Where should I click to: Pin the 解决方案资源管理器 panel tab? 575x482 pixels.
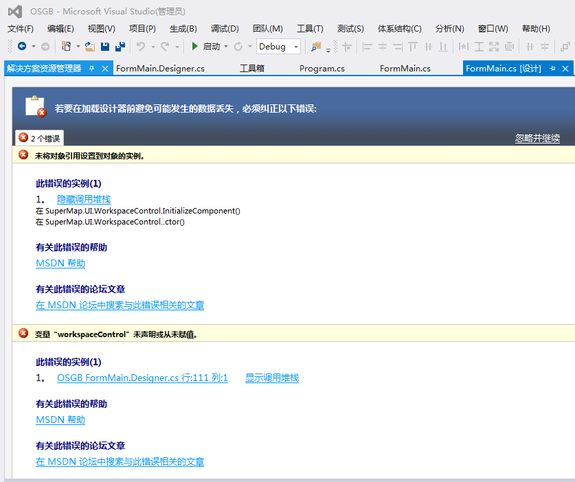pos(91,68)
